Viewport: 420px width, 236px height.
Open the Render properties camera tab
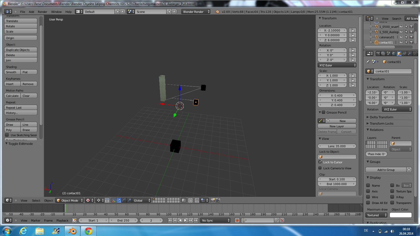tap(378, 54)
